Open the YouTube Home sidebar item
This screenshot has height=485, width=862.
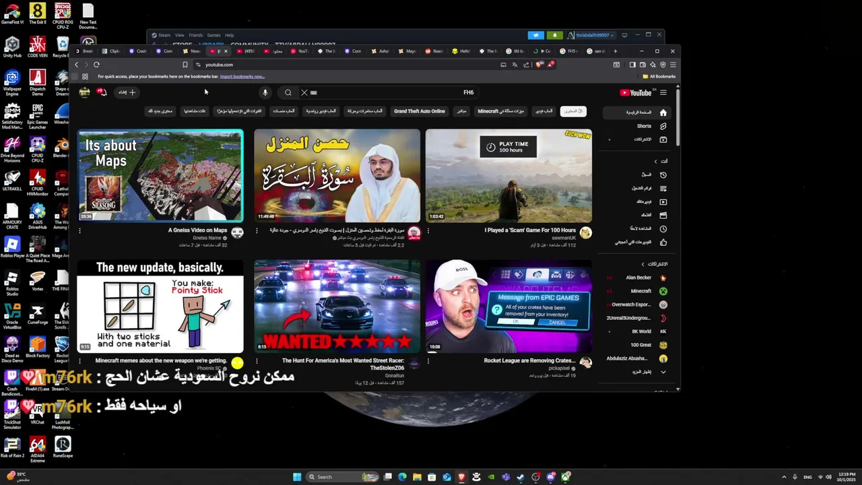(x=637, y=112)
